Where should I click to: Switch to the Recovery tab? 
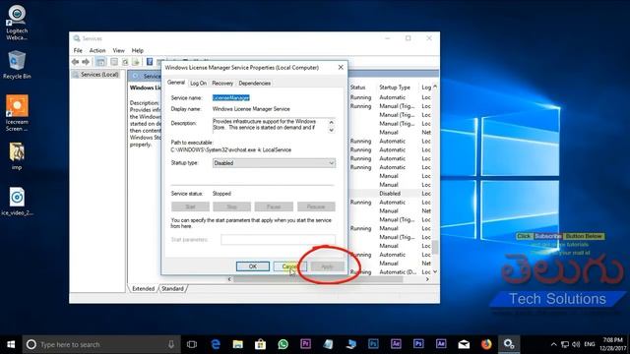tap(222, 83)
